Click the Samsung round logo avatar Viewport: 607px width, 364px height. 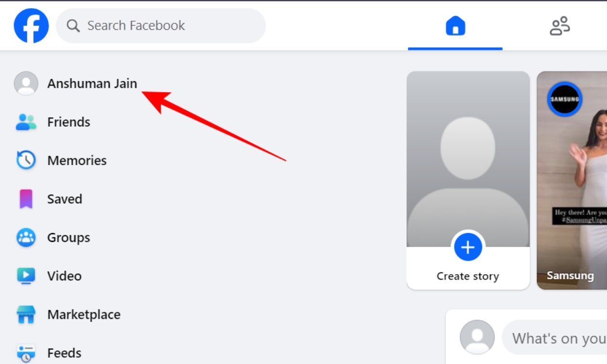(565, 99)
